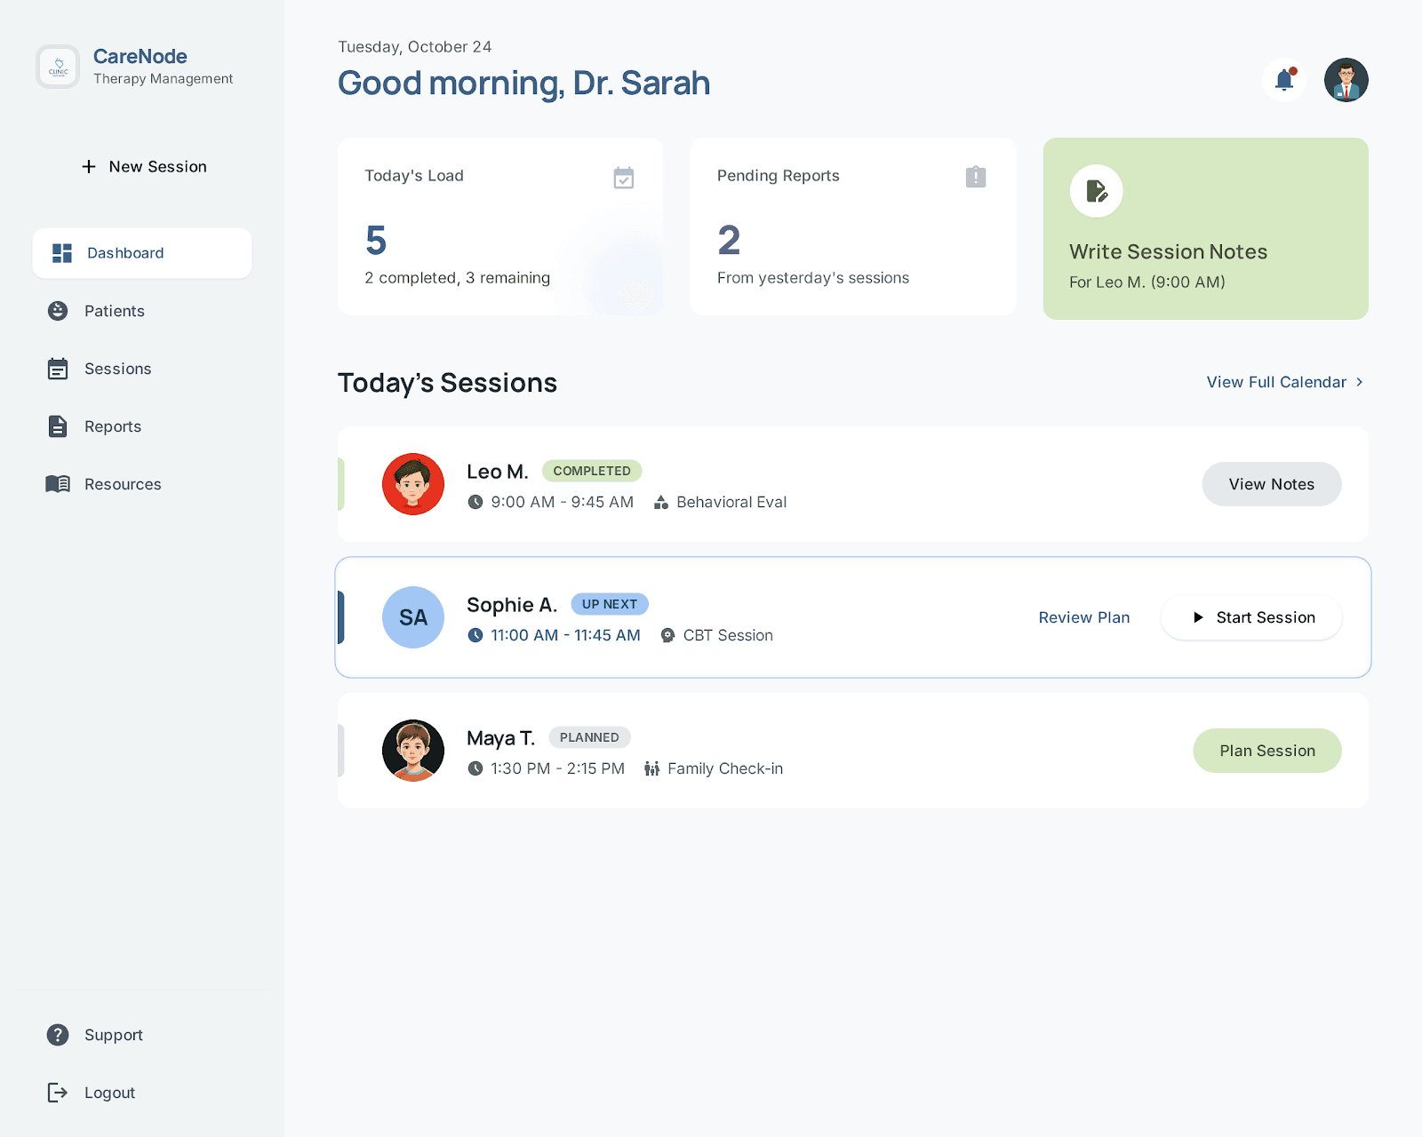Click the Sessions calendar icon in sidebar
The height and width of the screenshot is (1137, 1422).
point(58,369)
